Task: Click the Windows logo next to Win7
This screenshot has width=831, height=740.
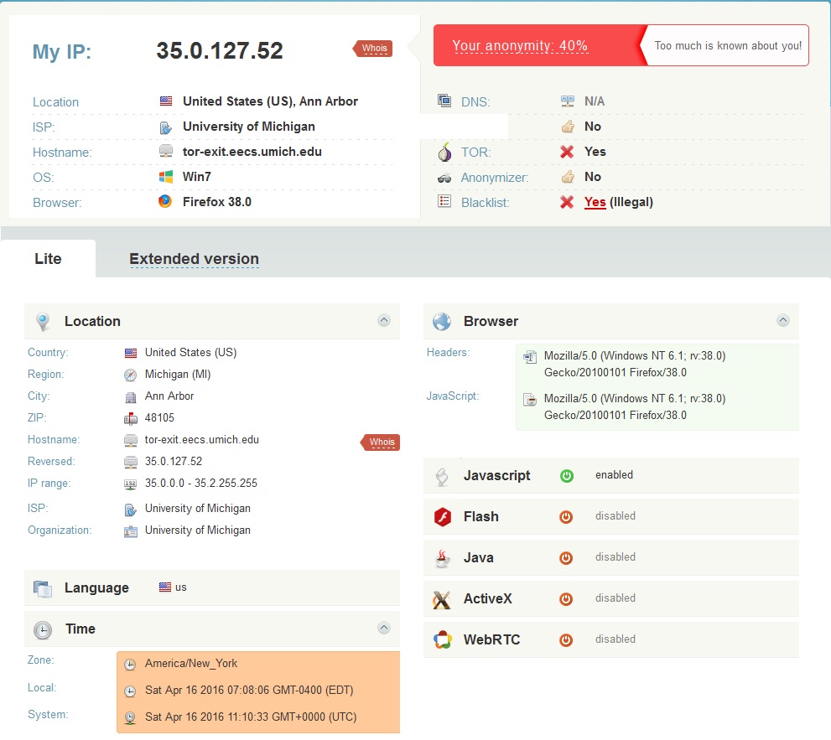Action: coord(165,177)
